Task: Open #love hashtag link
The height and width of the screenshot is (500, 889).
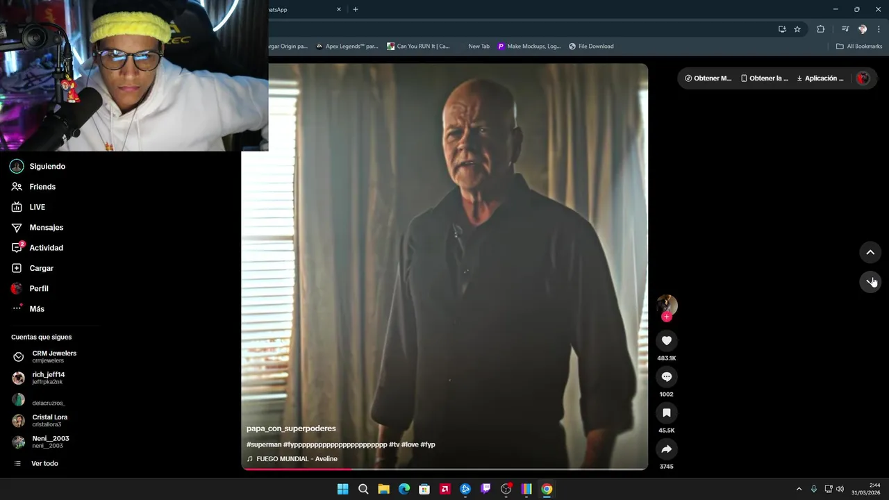Action: (410, 444)
